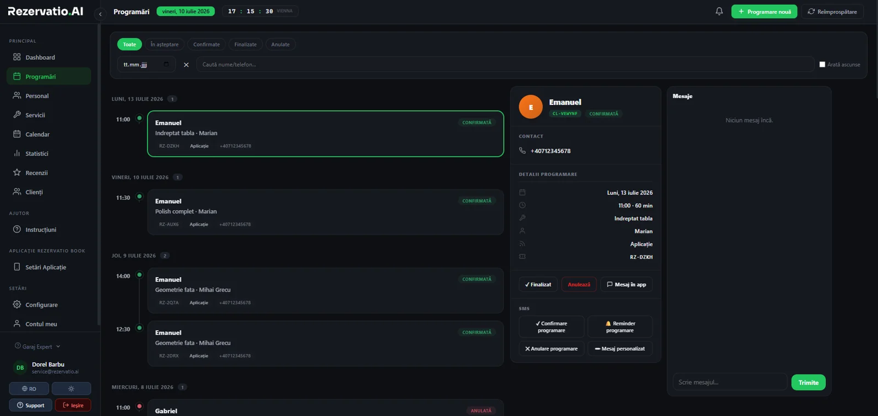Open the Personal section

click(49, 95)
